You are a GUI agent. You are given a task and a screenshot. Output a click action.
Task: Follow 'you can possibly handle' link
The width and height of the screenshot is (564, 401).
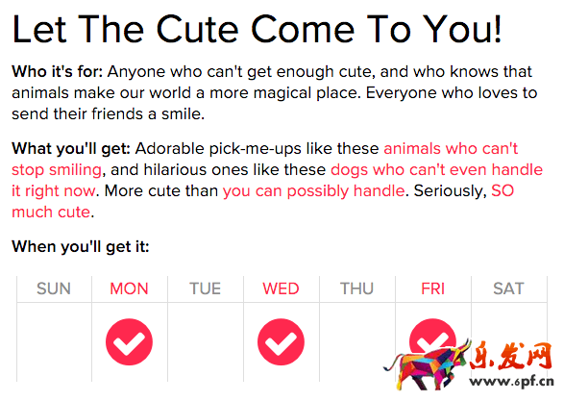(313, 191)
